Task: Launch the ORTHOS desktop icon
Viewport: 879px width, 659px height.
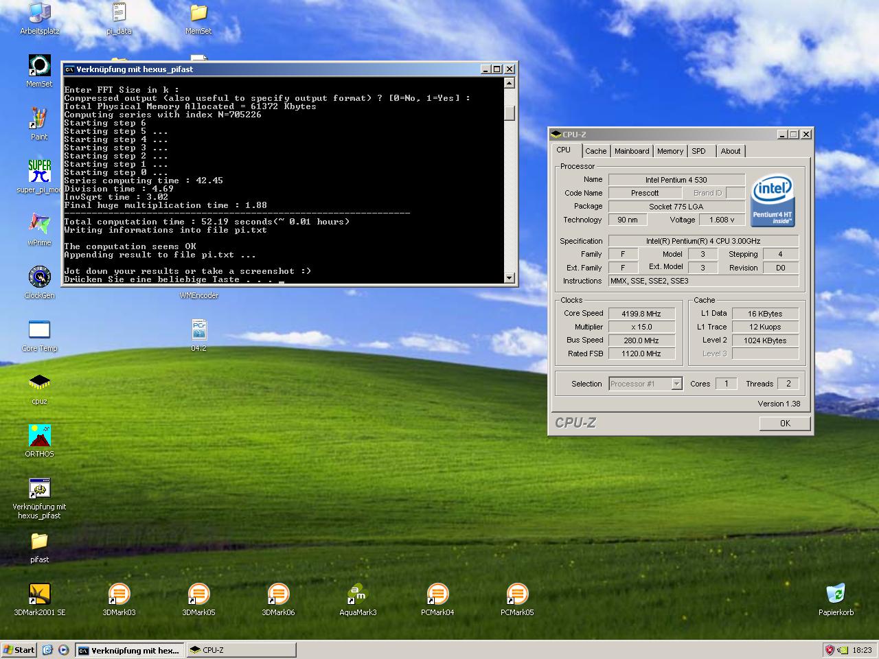Action: pos(39,435)
